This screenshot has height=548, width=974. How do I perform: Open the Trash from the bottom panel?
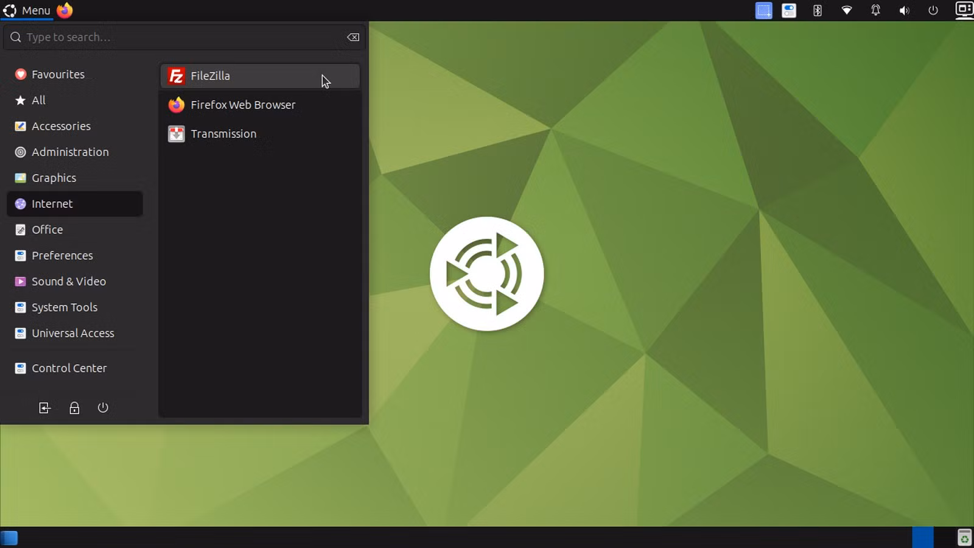[x=964, y=538]
